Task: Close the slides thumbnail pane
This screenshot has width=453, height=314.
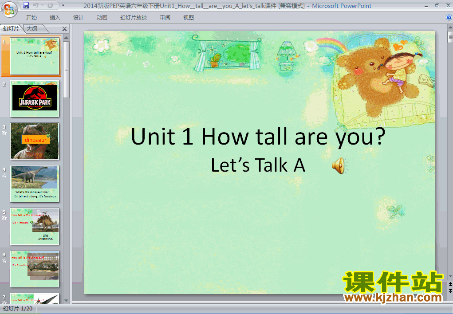Action: (x=64, y=29)
